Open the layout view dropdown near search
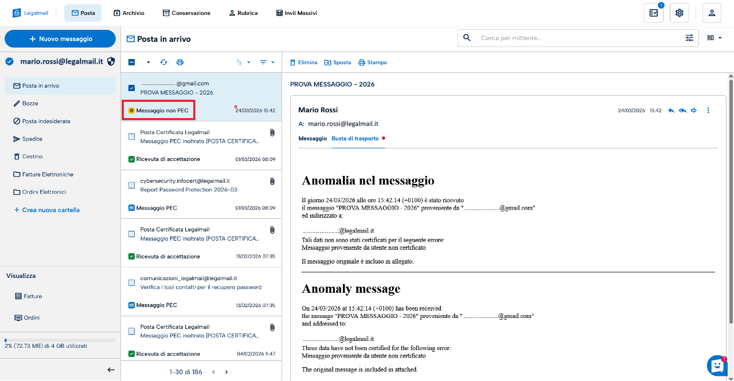 click(x=714, y=38)
